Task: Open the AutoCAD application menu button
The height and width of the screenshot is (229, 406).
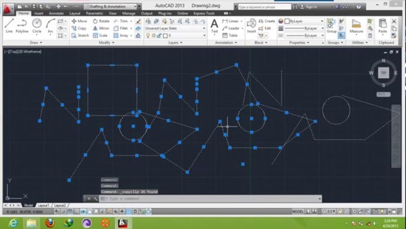Action: click(x=8, y=9)
